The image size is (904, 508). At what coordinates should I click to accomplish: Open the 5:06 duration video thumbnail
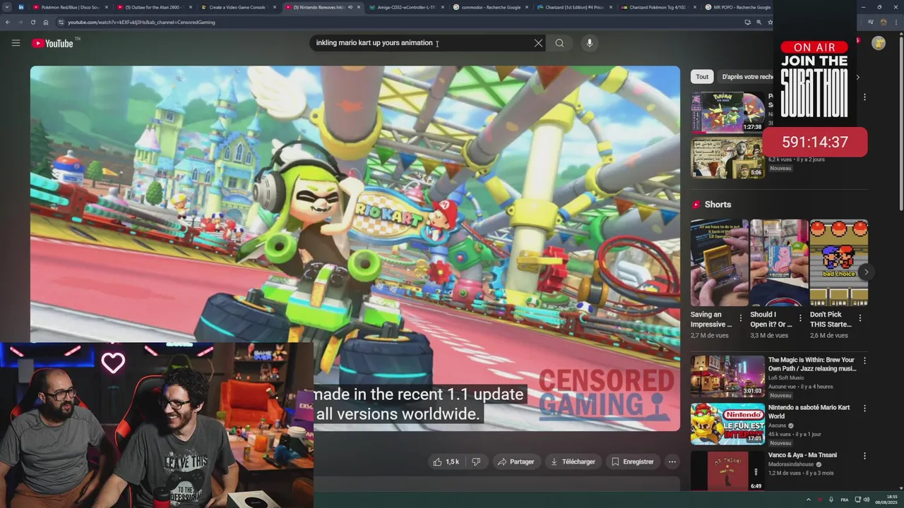coord(727,158)
